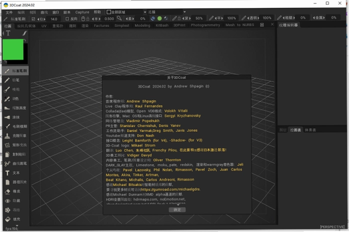The image size is (349, 232).
Task: Select the 冻结 freeze tool
Action: 15,210
